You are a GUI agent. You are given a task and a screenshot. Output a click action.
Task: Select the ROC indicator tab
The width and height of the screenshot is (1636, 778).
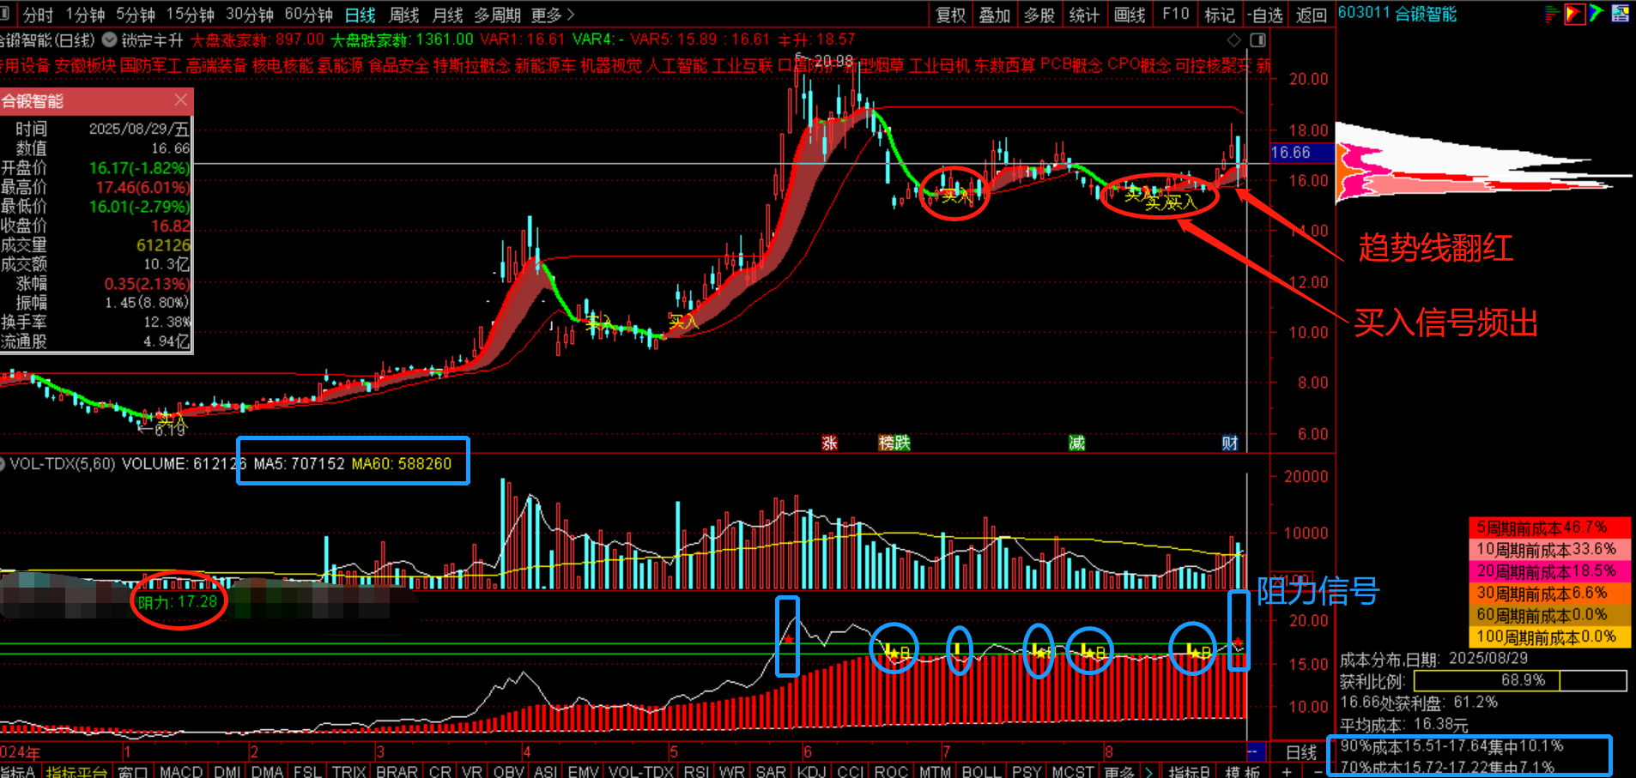click(891, 771)
